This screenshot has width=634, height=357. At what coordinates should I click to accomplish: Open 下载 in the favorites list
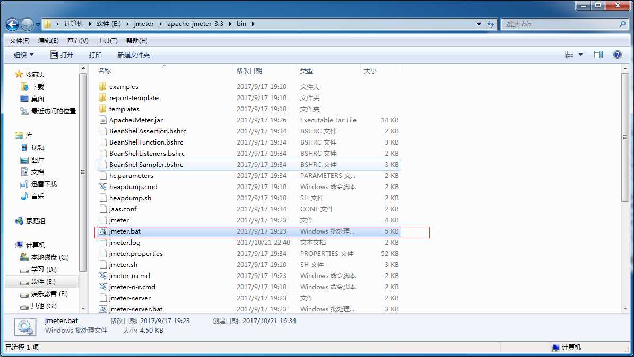pos(38,86)
